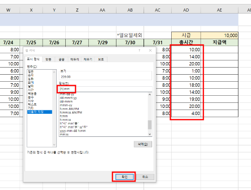Close the Format Cells dialog with X

click(x=150, y=50)
